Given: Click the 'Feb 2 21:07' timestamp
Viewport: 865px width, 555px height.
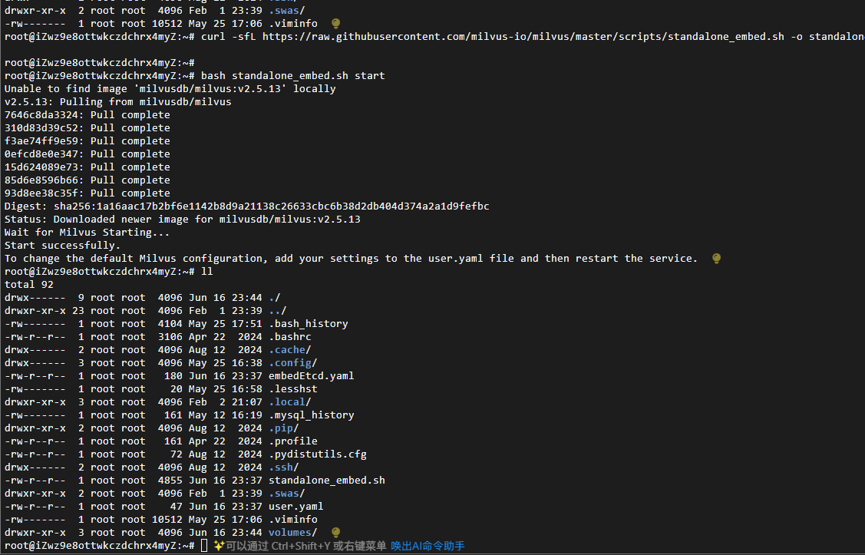Looking at the screenshot, I should tap(226, 402).
